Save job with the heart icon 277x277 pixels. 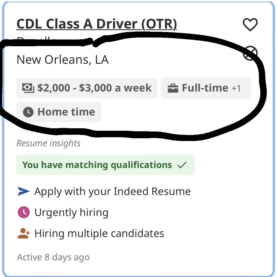250,24
